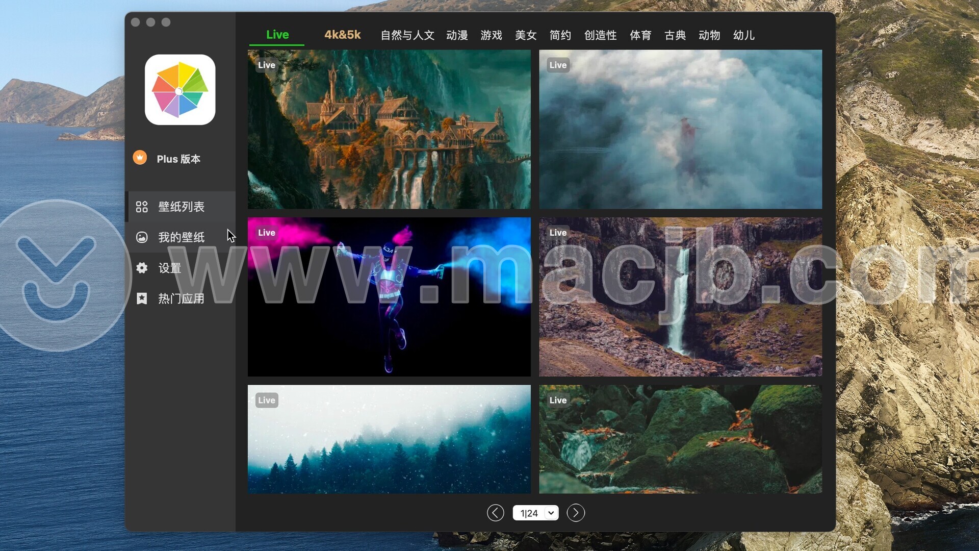Click the hot apps star icon

pyautogui.click(x=142, y=298)
